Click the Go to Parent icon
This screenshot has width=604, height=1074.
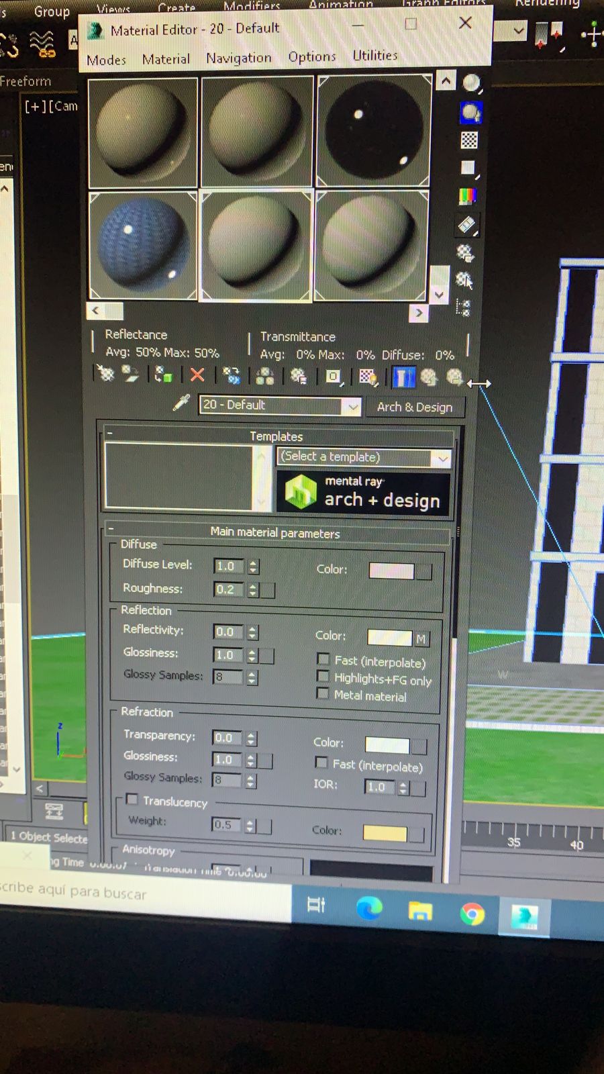click(429, 378)
